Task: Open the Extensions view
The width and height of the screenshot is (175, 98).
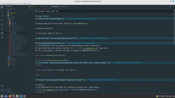Action: pyautogui.click(x=2, y=24)
